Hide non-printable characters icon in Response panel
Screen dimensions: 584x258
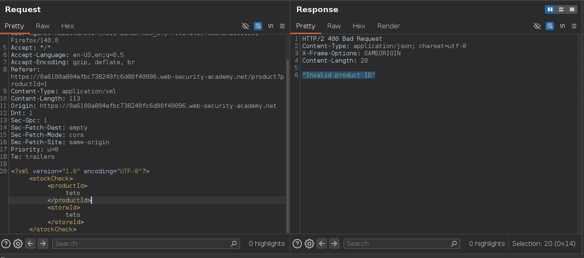(x=537, y=26)
